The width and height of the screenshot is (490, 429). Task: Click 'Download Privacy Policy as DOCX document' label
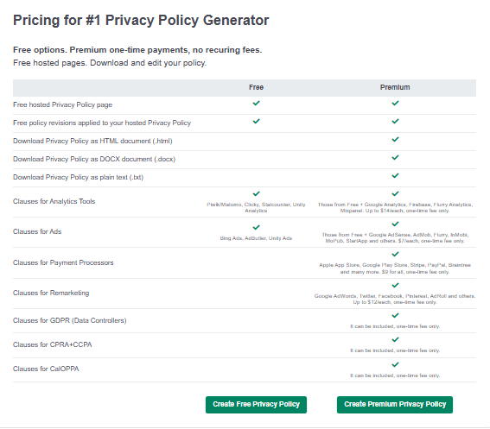tap(94, 159)
